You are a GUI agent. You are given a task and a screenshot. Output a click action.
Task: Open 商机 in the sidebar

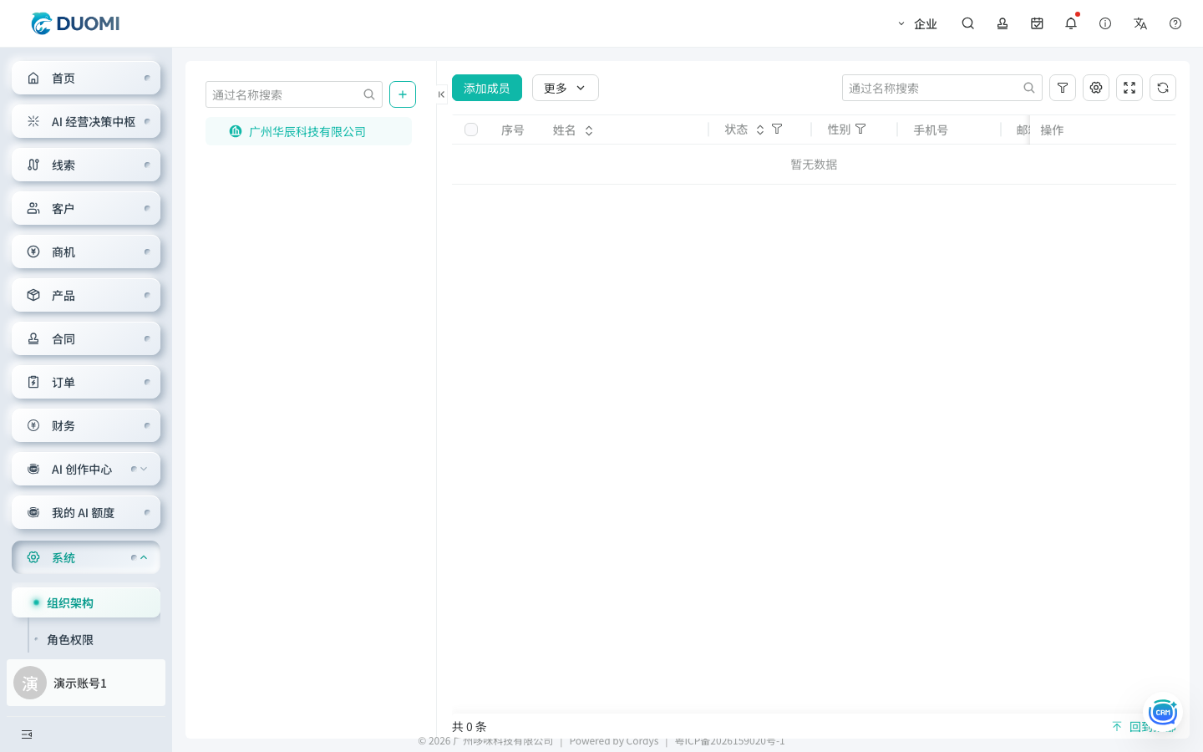tap(86, 252)
